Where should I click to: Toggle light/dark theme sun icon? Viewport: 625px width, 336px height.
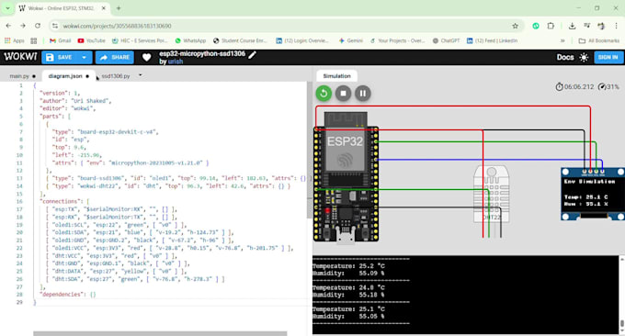pos(584,57)
